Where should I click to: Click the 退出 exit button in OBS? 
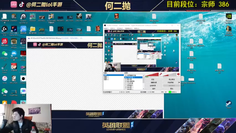click(x=171, y=89)
